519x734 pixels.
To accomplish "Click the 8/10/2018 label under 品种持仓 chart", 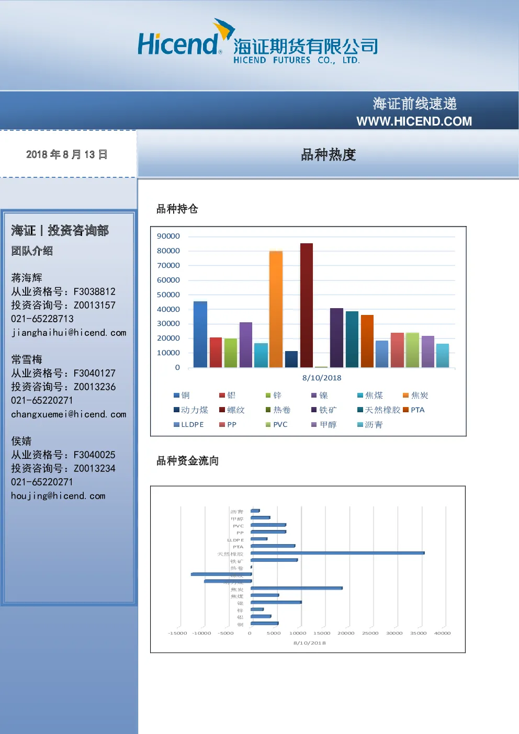I will (x=322, y=378).
